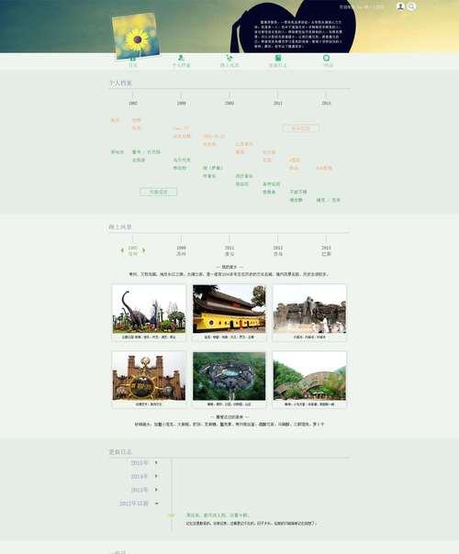Click the person icon in navigation bar

(x=181, y=58)
